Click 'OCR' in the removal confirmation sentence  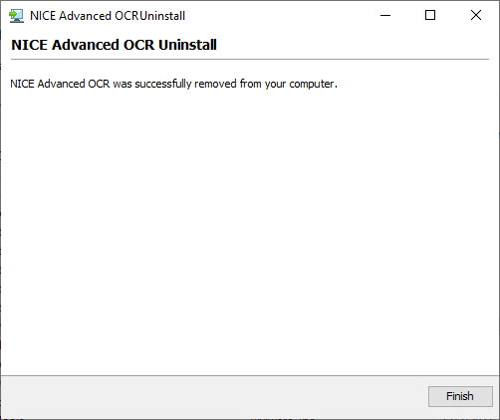pos(99,84)
